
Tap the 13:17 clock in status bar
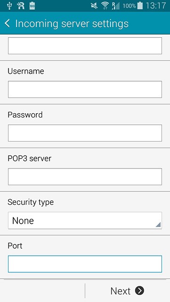tap(156, 6)
